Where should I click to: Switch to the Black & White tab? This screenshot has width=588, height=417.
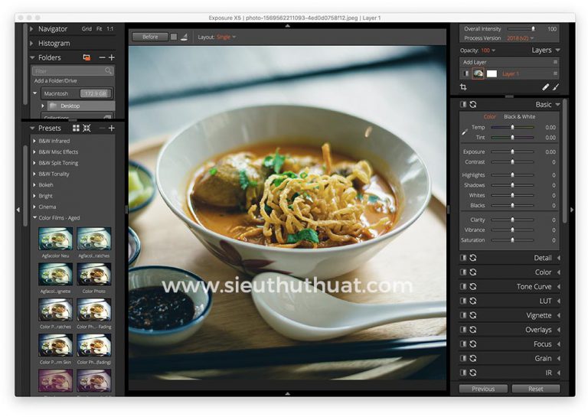coord(519,116)
